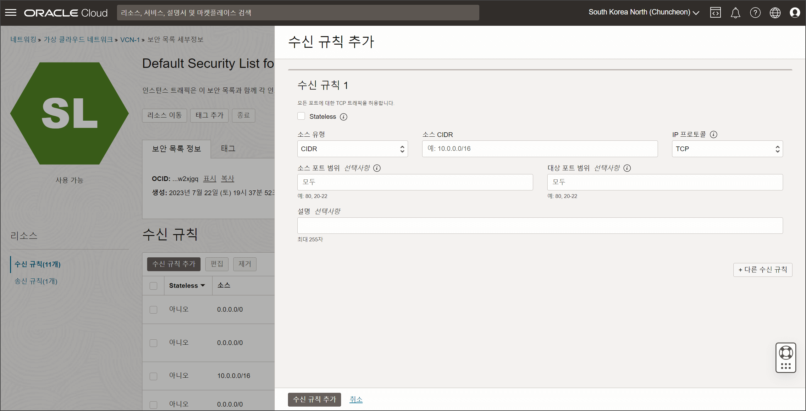Focus the 소스 CIDR input field
Screen dimensions: 806x411
[540, 149]
